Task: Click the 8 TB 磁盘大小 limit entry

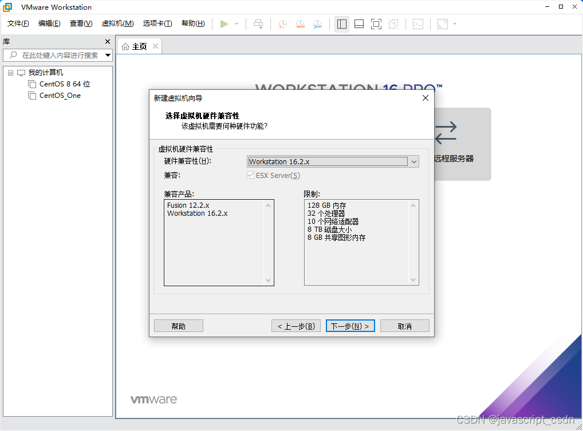Action: click(329, 230)
